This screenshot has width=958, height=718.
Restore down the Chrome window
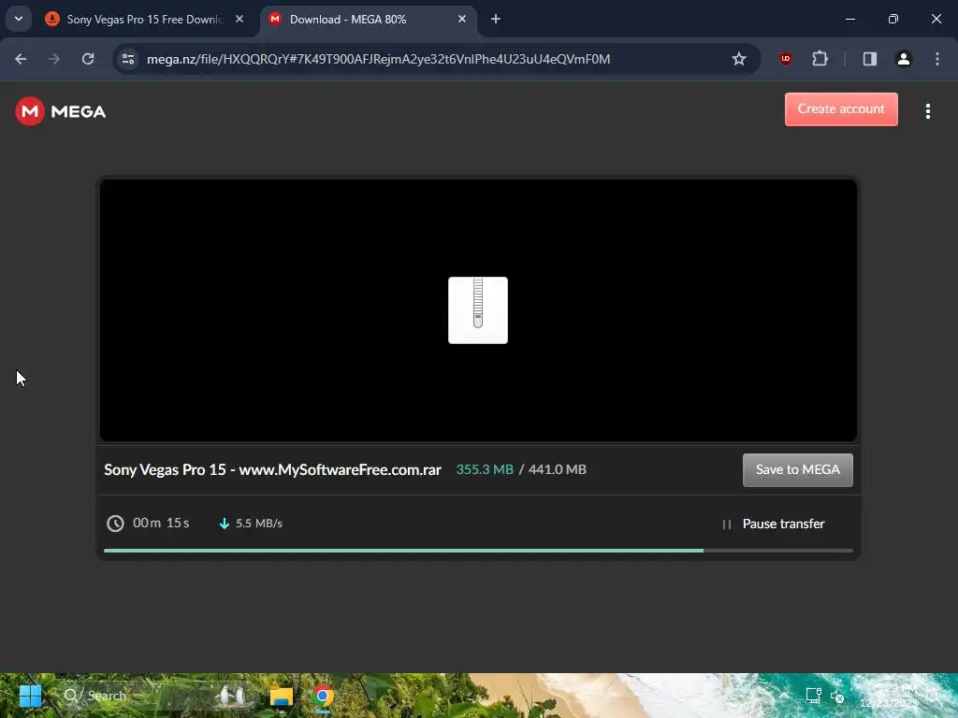(893, 19)
